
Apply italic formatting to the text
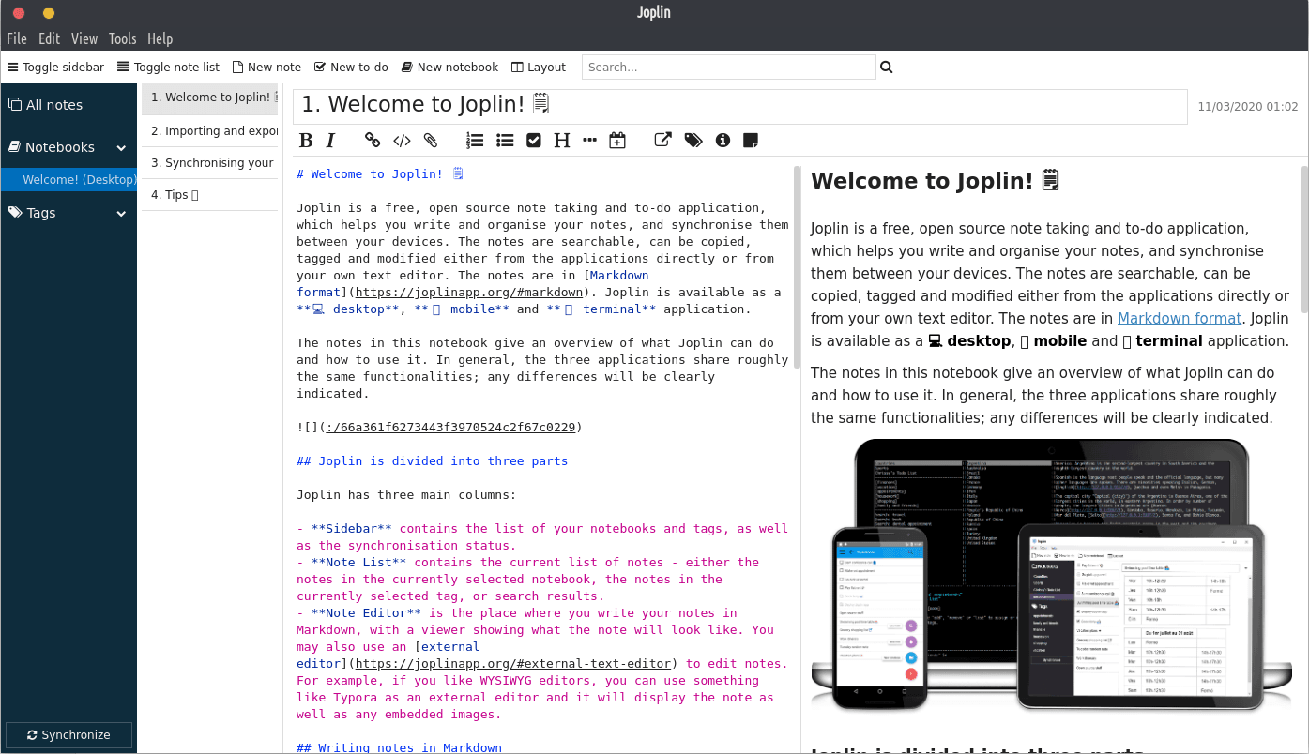click(x=330, y=141)
